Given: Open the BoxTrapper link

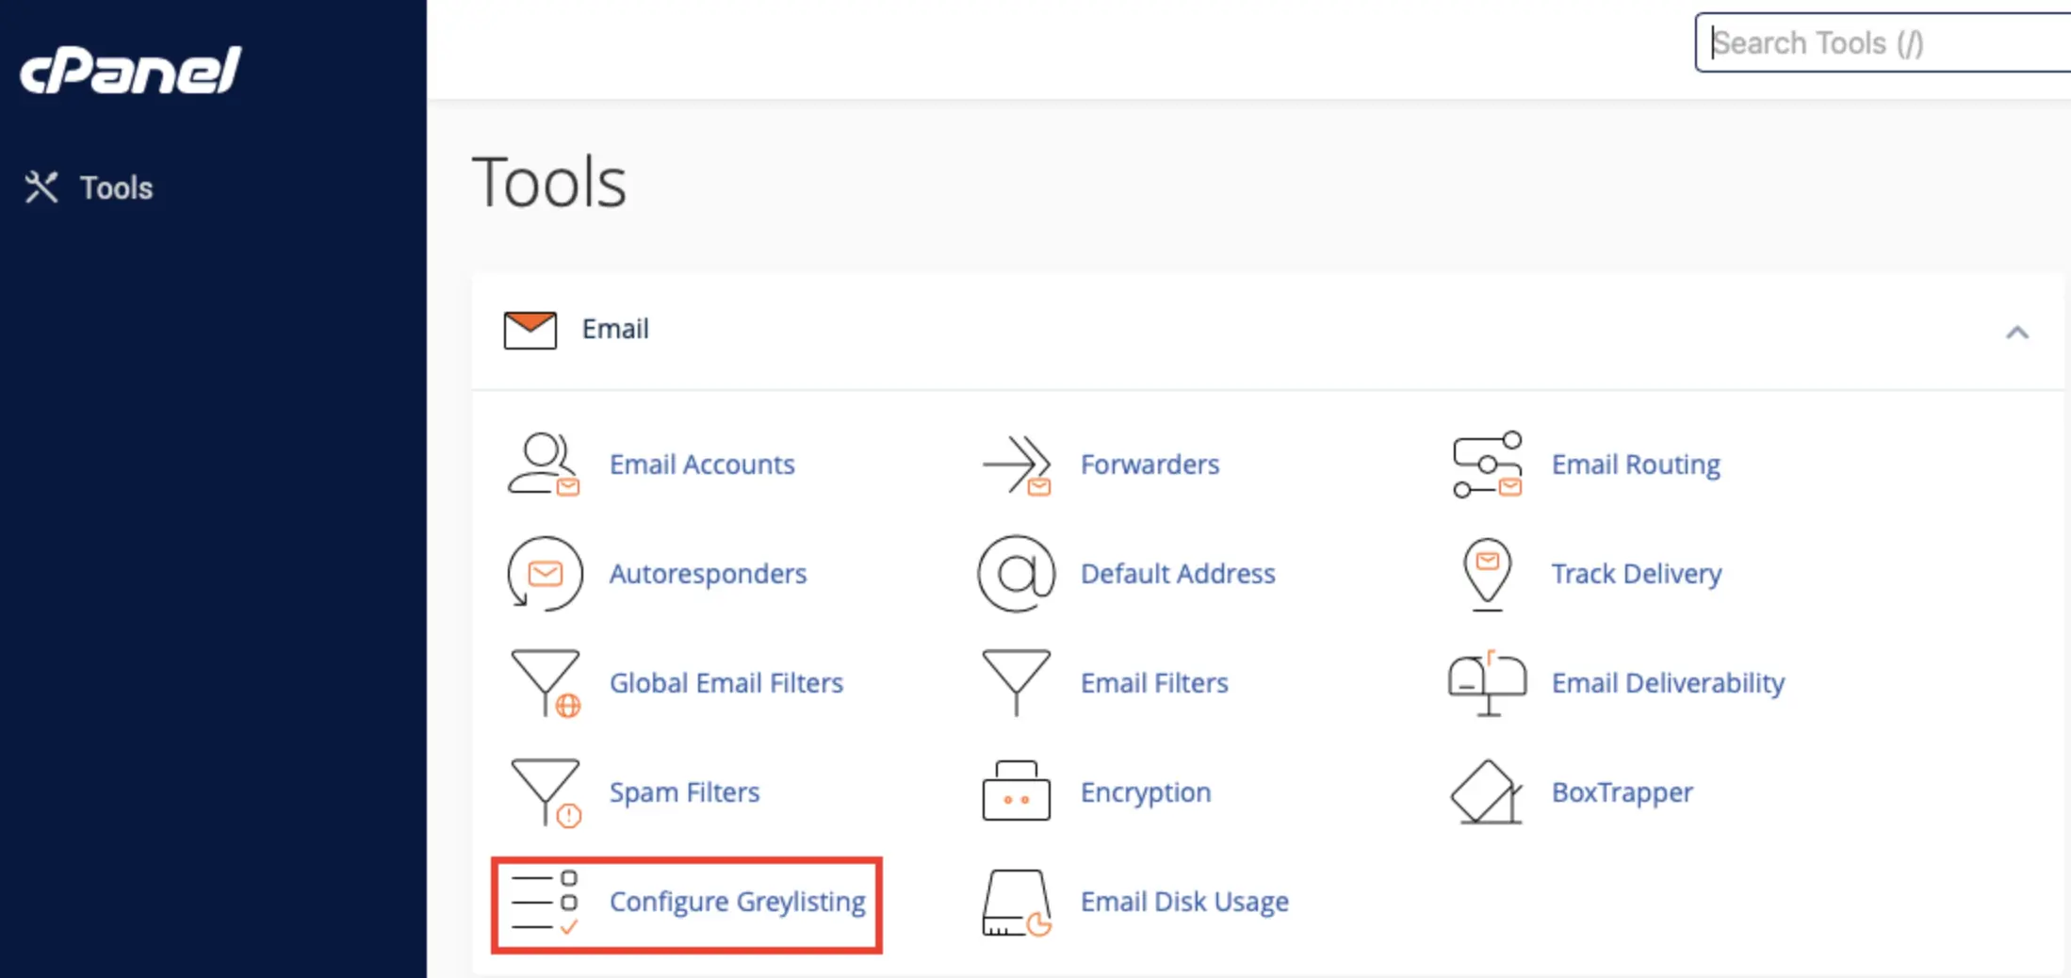Looking at the screenshot, I should (x=1622, y=792).
